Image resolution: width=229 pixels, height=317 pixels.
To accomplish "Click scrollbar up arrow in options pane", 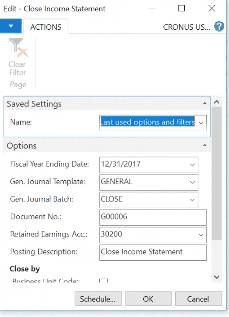I will (217, 102).
